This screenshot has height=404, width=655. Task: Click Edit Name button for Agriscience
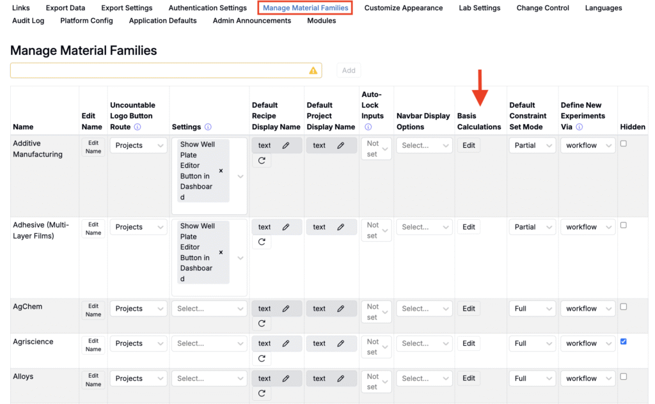click(x=93, y=345)
